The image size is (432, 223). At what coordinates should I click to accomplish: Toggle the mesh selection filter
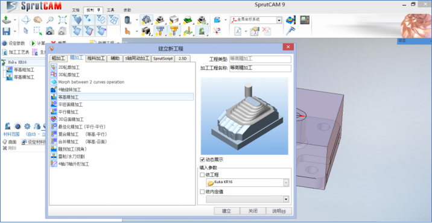(x=113, y=20)
